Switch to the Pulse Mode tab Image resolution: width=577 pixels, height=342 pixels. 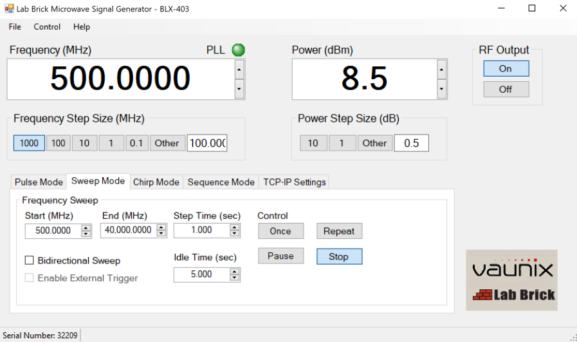[x=39, y=182]
